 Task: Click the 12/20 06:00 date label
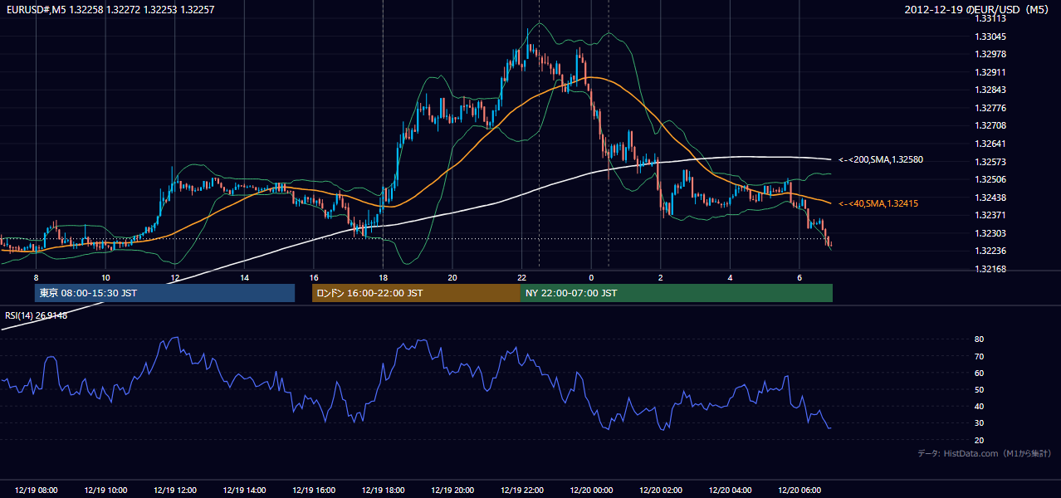point(799,490)
